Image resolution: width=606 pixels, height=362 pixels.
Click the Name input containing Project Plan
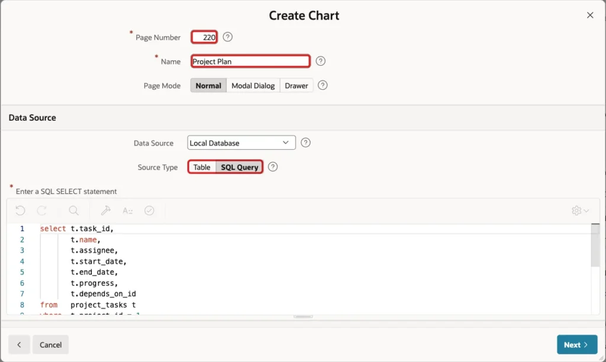[250, 61]
